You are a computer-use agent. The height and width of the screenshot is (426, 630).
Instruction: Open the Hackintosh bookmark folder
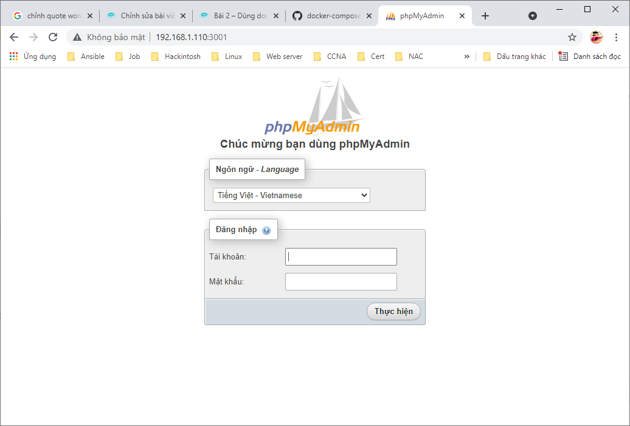click(176, 57)
